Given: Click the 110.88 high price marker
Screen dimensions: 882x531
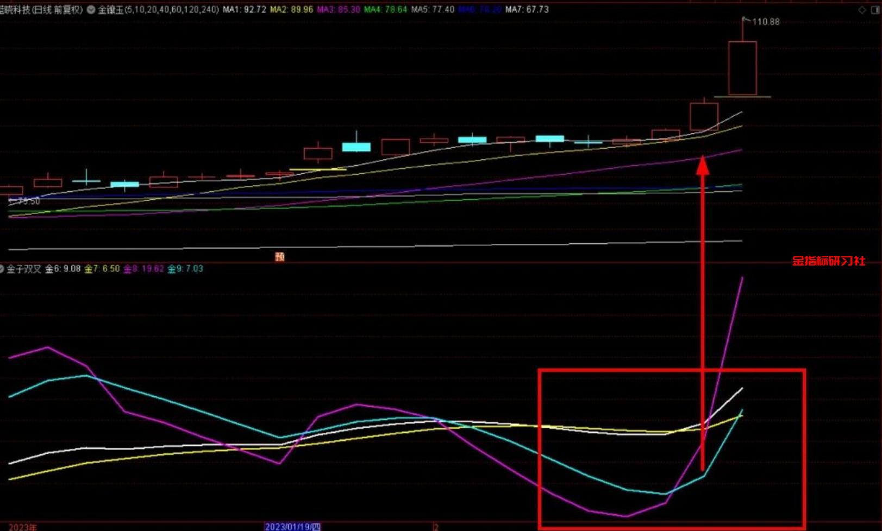Looking at the screenshot, I should point(765,22).
